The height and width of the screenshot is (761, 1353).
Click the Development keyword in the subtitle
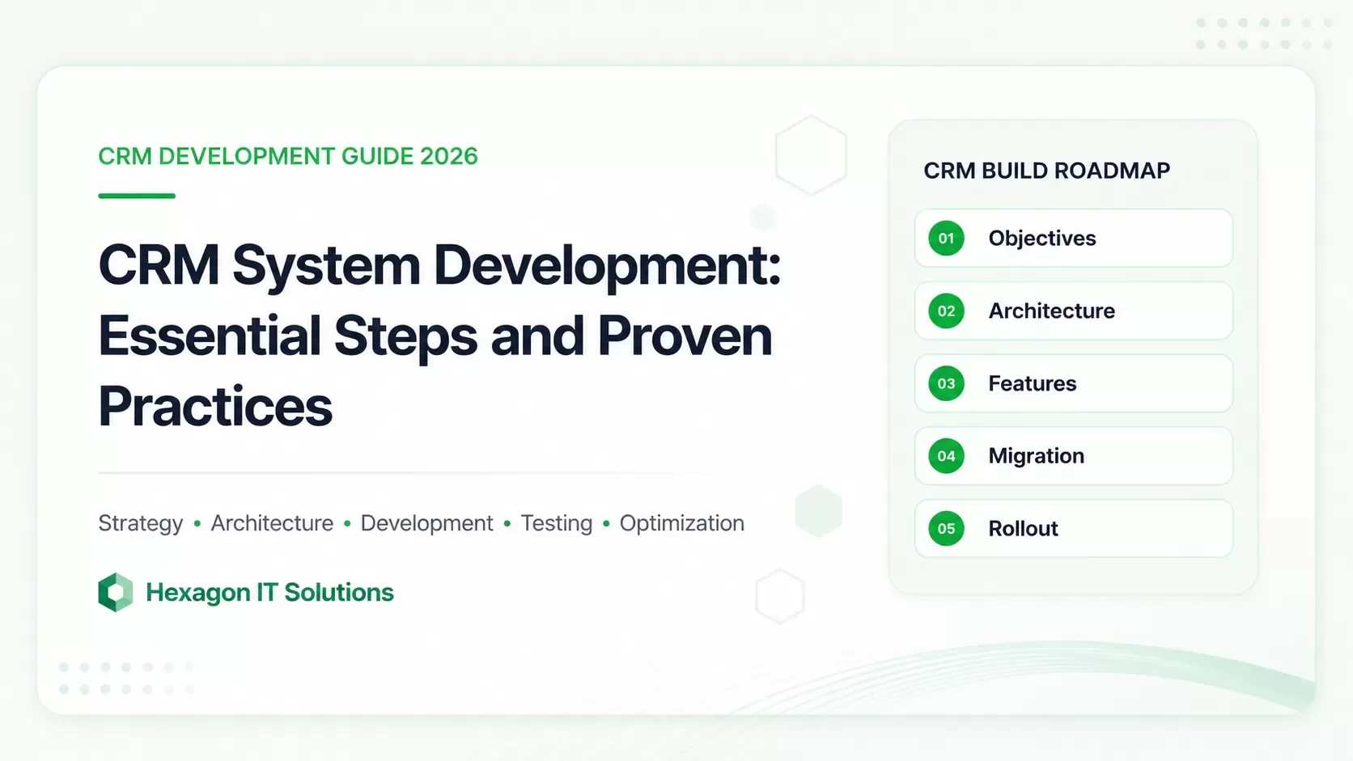[x=426, y=524]
